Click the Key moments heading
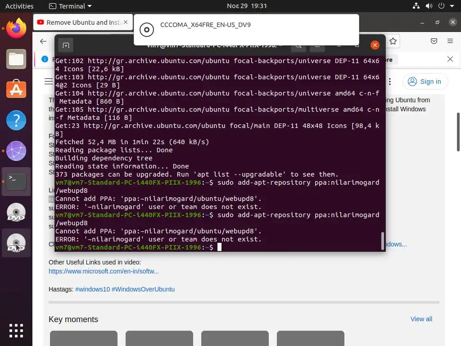Screen dimensions: 461x346 pos(73,319)
